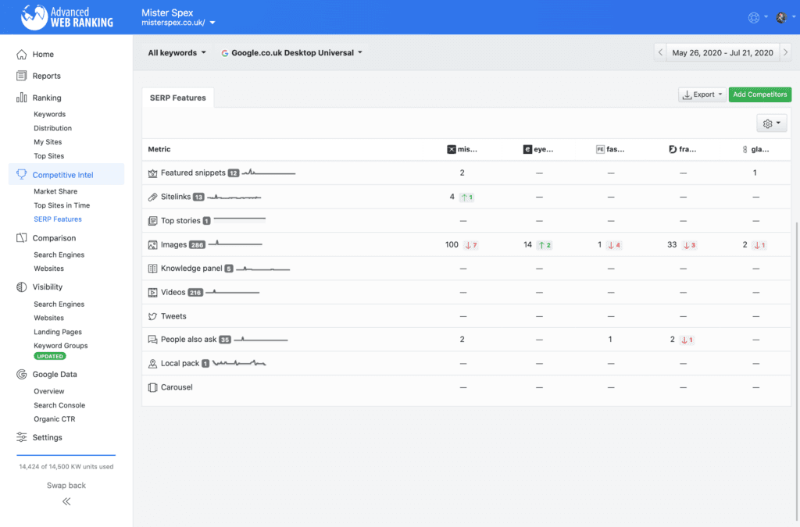The image size is (800, 527).
Task: Click the Top stories newspaper icon
Action: click(x=152, y=221)
